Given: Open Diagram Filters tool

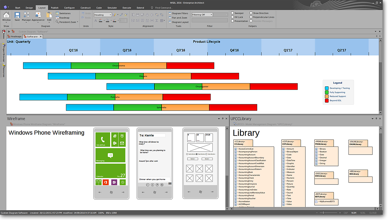Looking at the screenshot, I should click(180, 13).
